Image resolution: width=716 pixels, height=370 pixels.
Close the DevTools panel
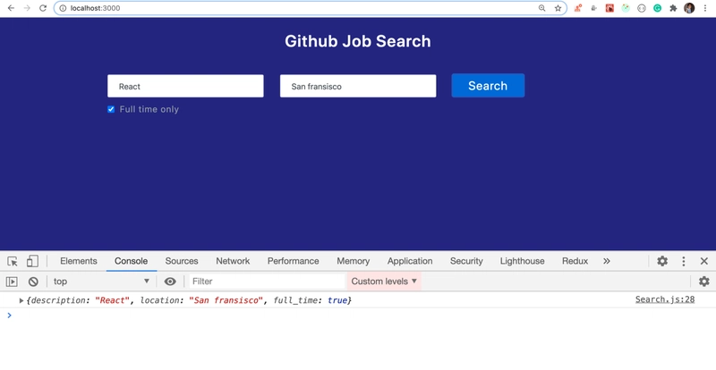pyautogui.click(x=704, y=261)
